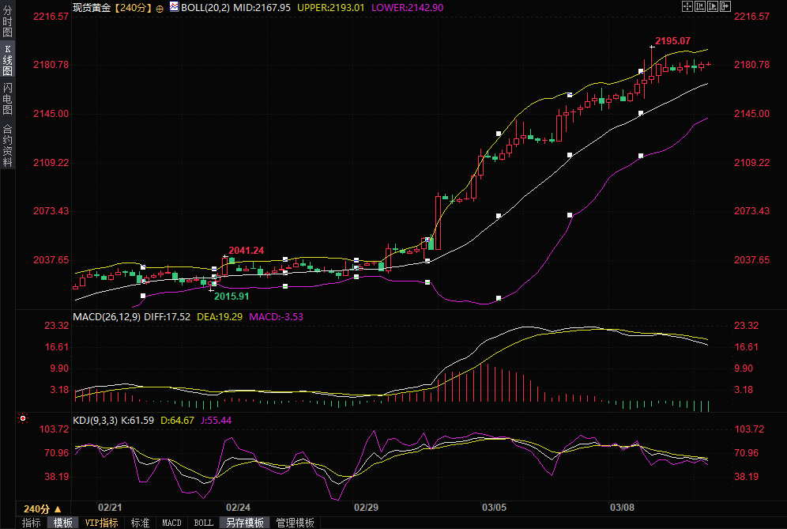Click the BOLL indicator chart icon
This screenshot has width=787, height=529.
tap(174, 6)
